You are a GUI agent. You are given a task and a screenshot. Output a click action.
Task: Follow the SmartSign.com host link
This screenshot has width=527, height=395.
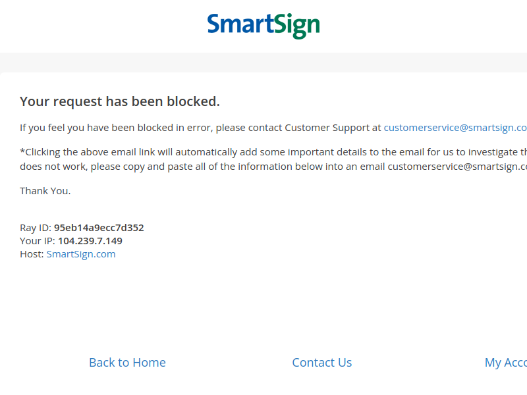[x=81, y=254]
